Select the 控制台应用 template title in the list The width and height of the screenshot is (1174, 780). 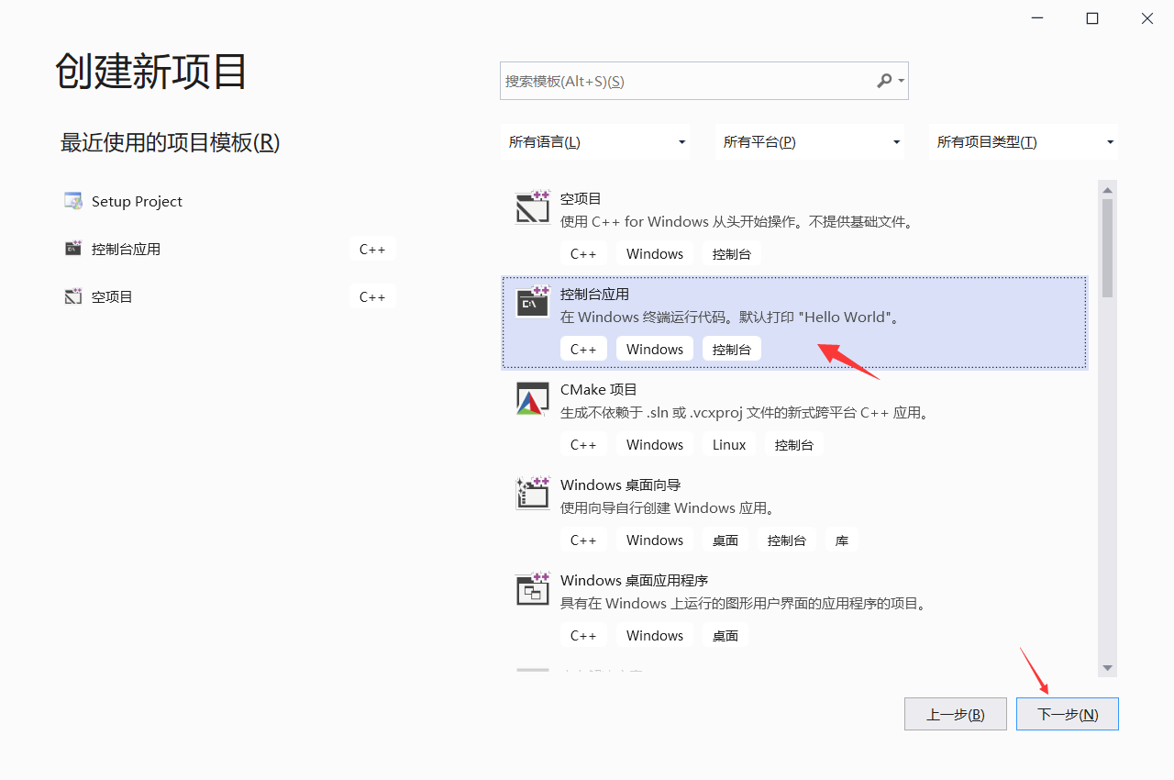[x=594, y=294]
